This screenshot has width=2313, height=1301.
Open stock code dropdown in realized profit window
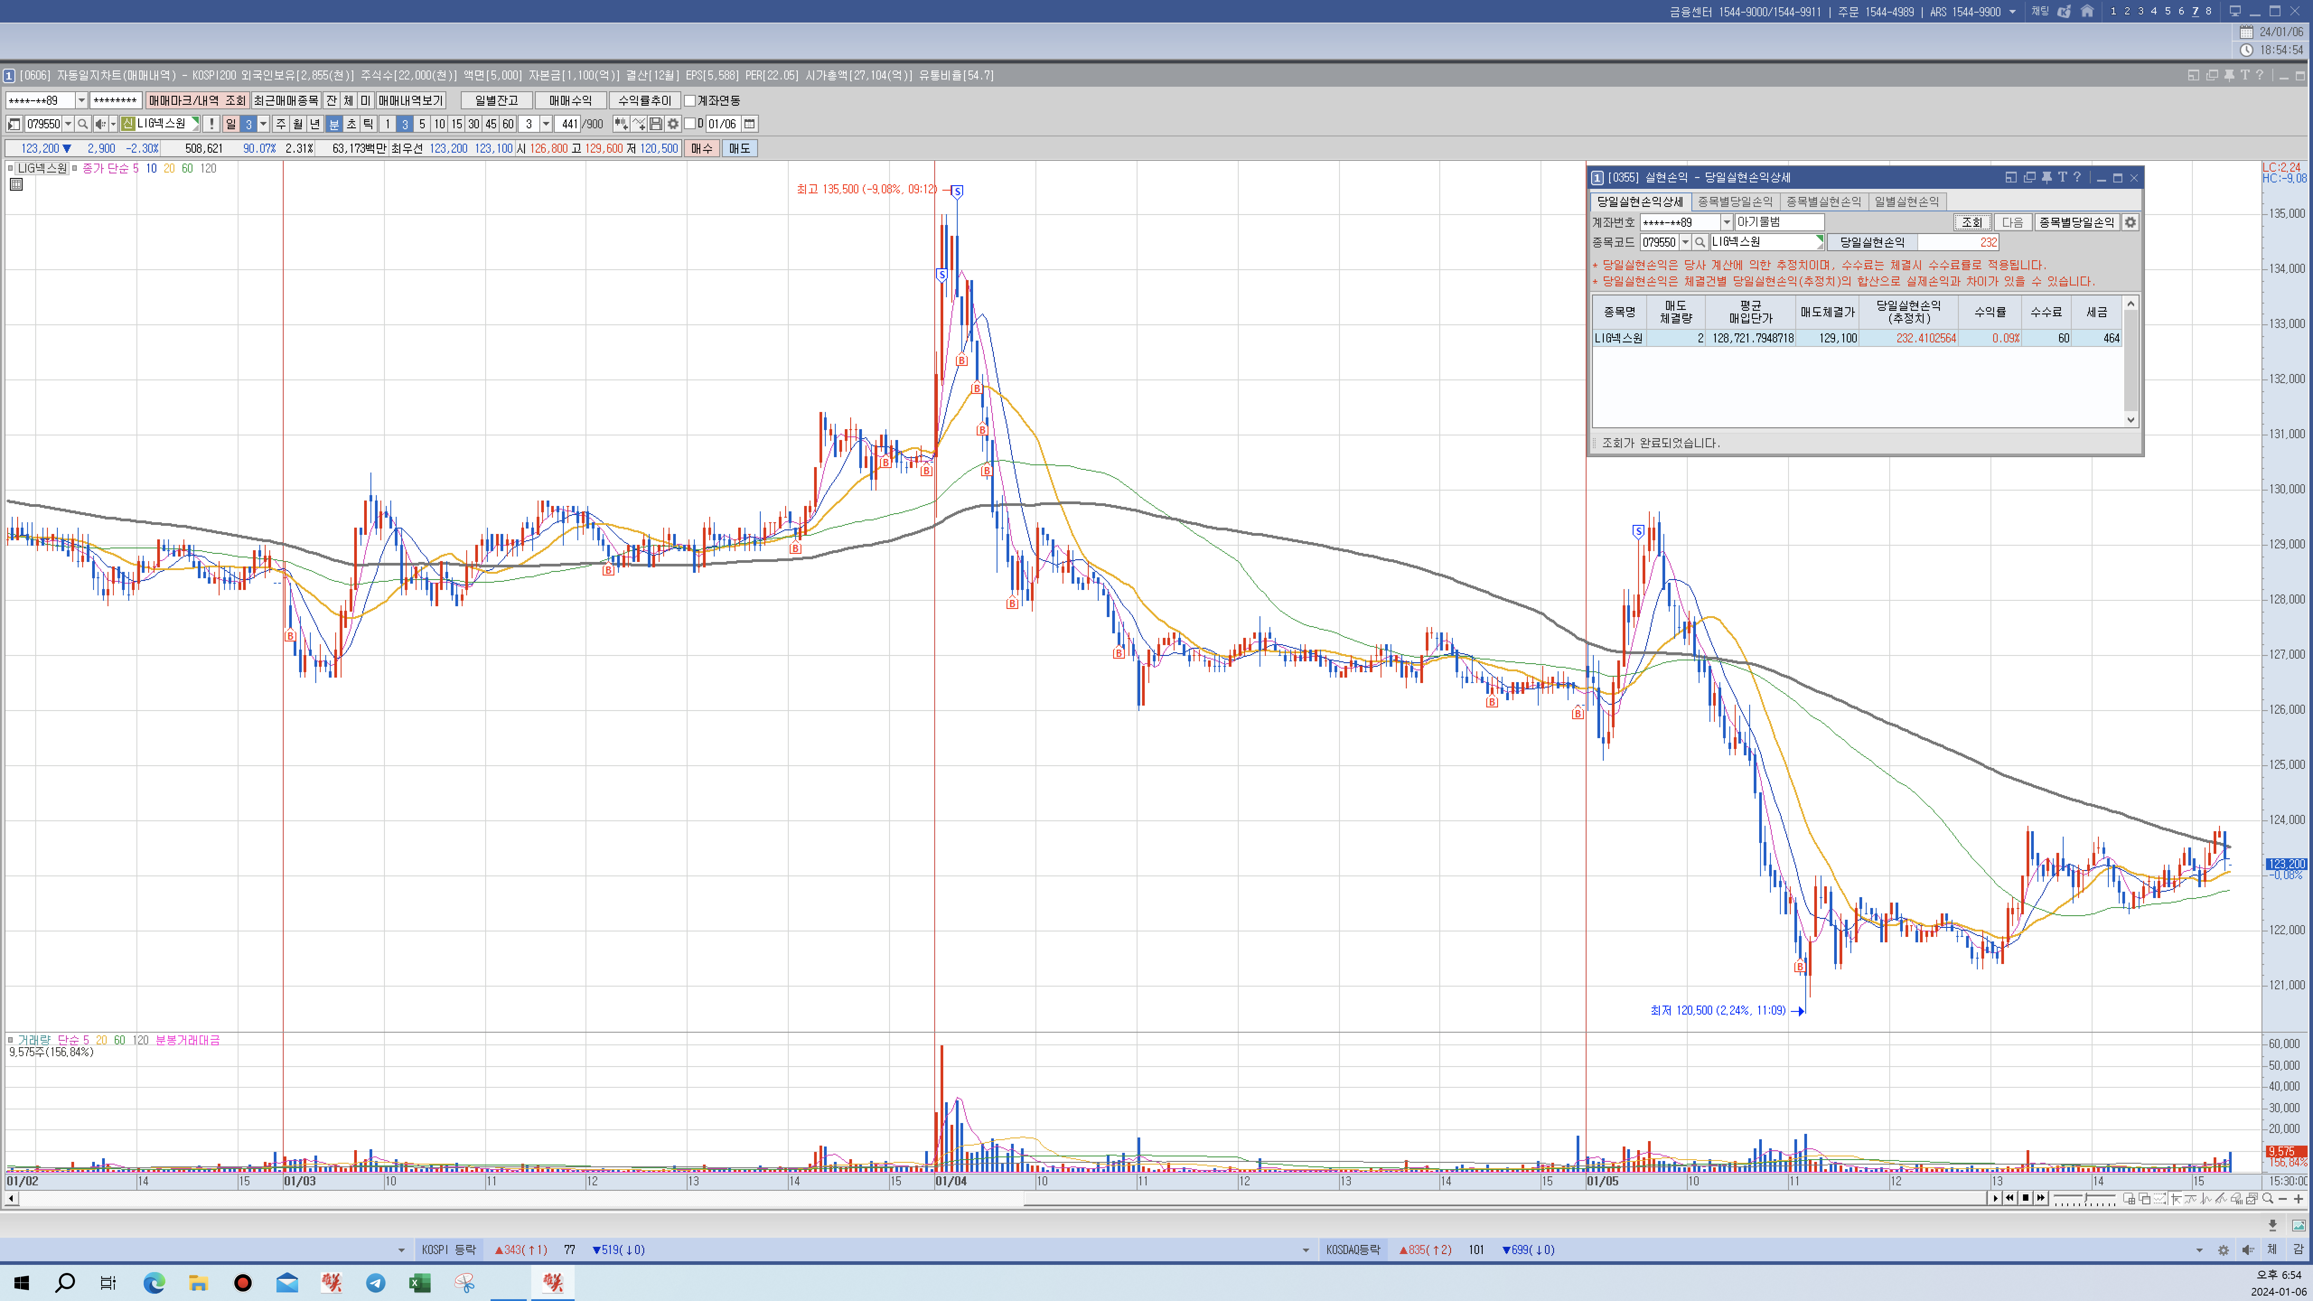click(1686, 243)
